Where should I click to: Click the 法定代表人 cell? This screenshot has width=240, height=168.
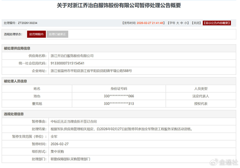(201, 96)
